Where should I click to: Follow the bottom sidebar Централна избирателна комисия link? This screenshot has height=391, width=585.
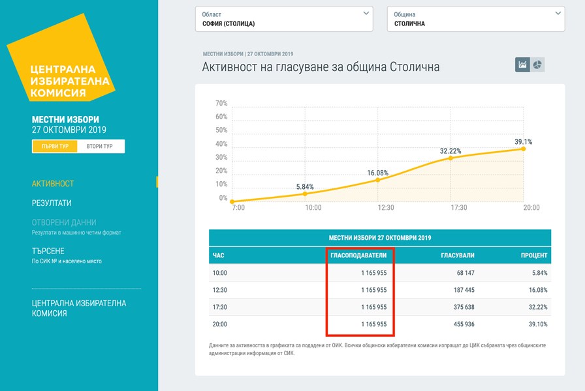pyautogui.click(x=79, y=308)
